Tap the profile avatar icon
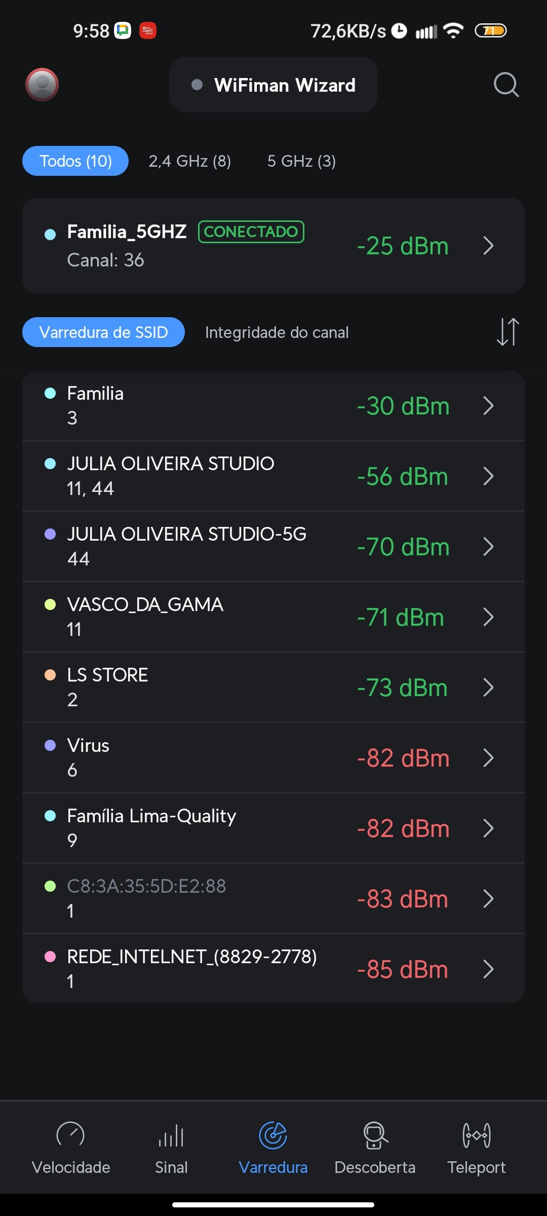This screenshot has height=1216, width=547. coord(42,85)
